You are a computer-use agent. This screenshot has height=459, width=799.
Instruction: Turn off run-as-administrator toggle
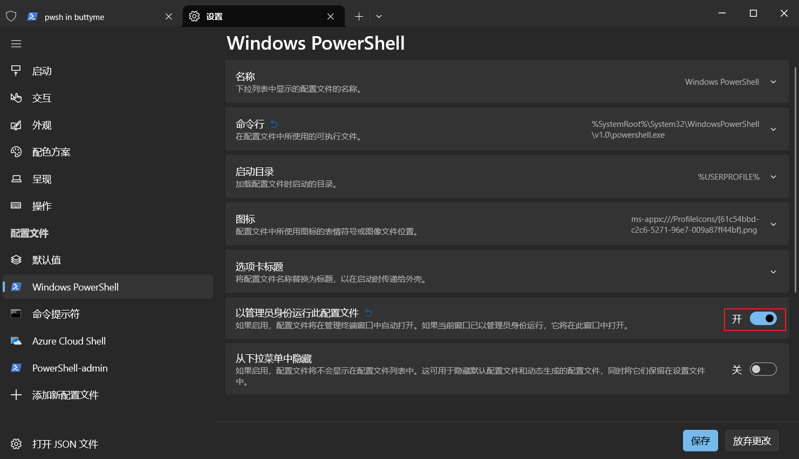point(763,319)
